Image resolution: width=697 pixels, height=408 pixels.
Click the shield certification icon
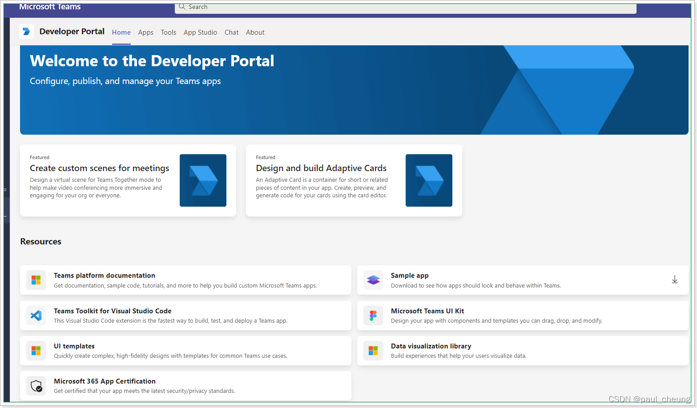click(x=36, y=386)
